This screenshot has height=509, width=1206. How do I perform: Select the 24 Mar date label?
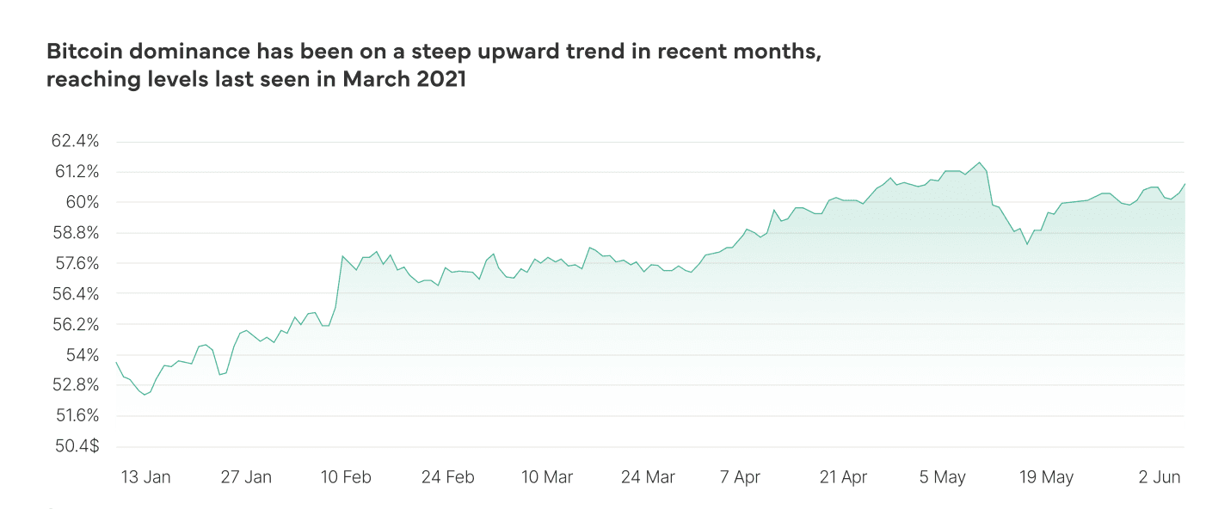point(648,477)
